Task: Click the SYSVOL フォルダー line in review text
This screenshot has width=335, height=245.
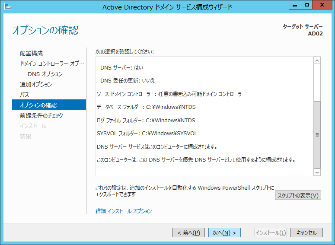Action: pyautogui.click(x=147, y=134)
